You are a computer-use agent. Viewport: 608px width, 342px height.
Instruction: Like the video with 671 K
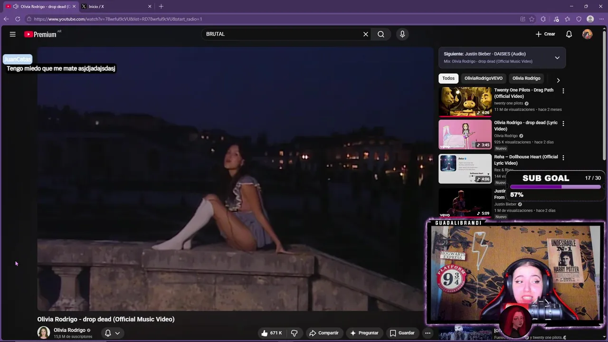(272, 333)
